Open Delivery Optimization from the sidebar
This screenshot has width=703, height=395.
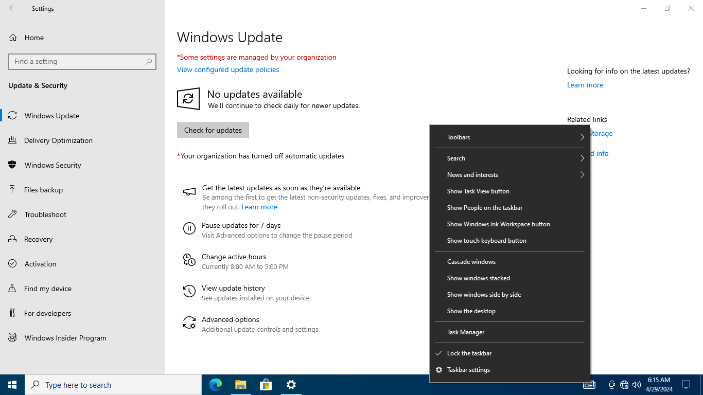coord(82,140)
